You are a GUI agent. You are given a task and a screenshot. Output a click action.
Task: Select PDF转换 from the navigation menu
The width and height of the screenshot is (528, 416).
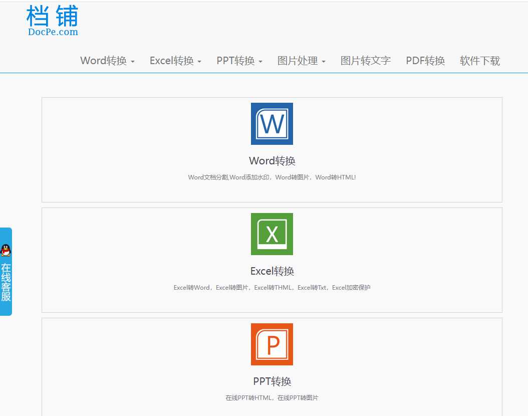[x=425, y=60]
